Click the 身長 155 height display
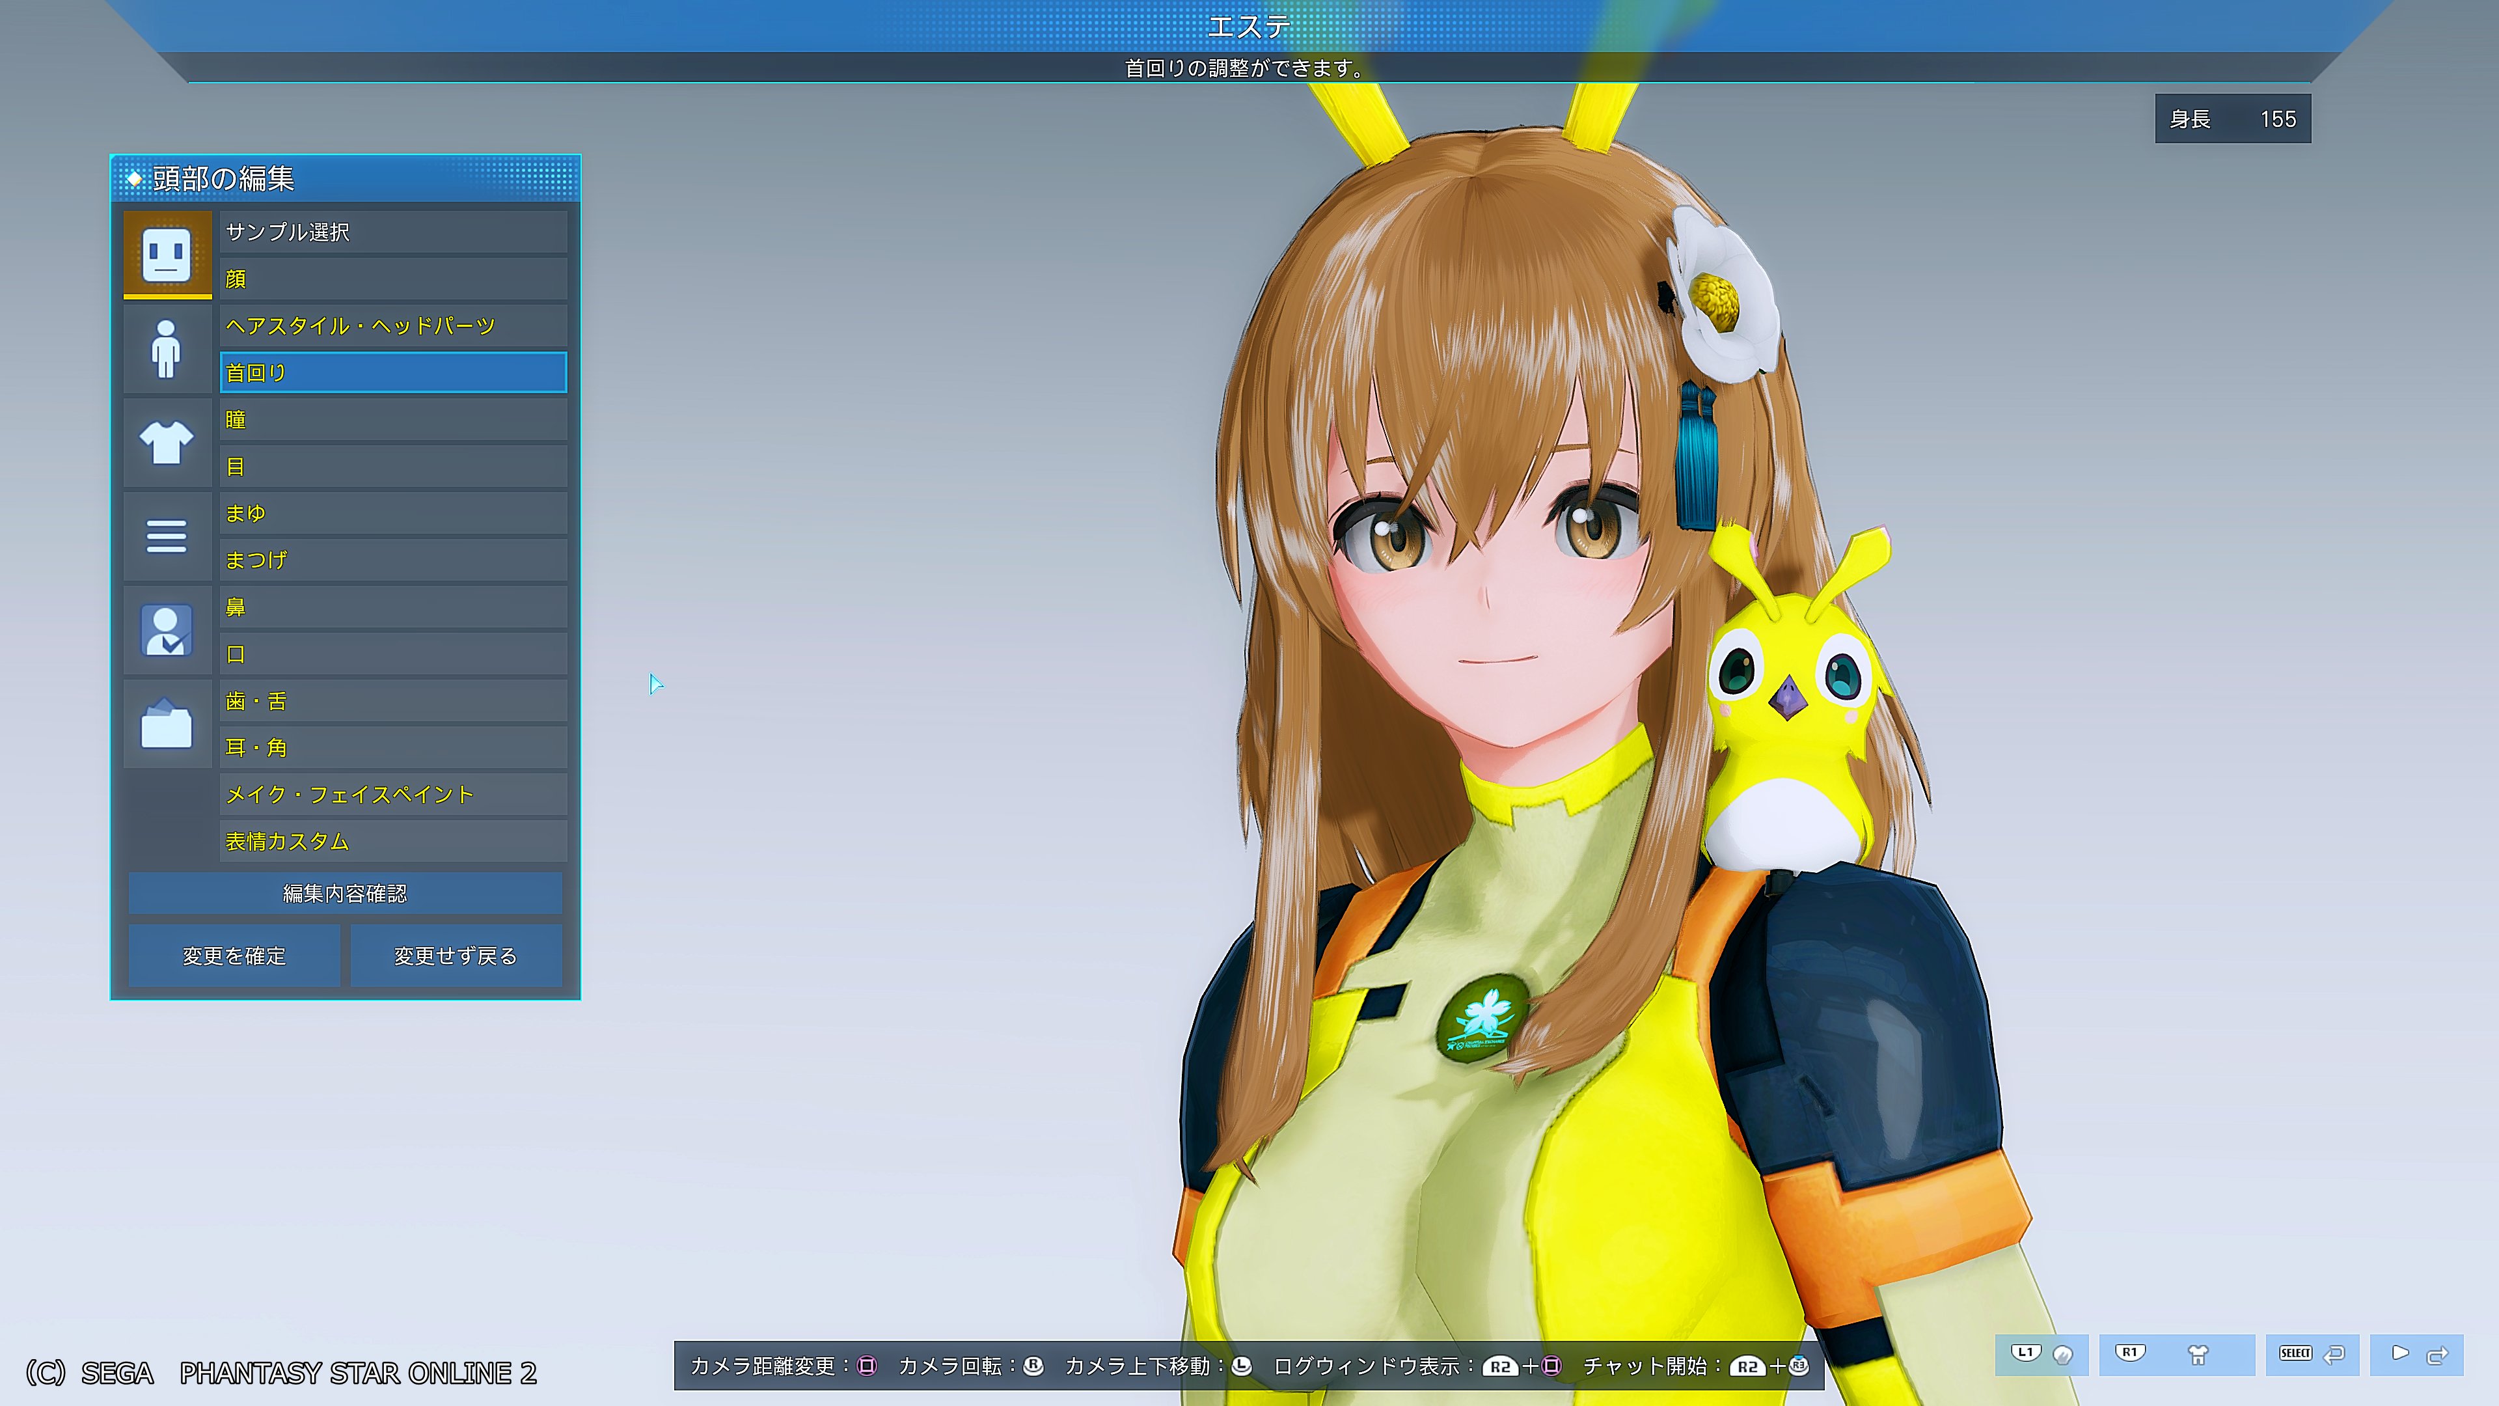 pos(2232,119)
